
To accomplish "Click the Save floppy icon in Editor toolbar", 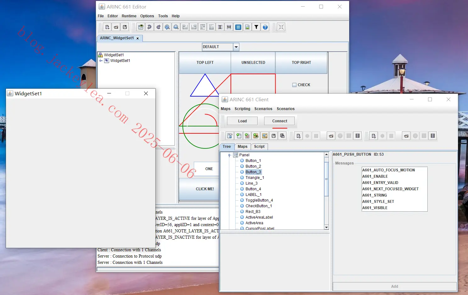I will (x=125, y=27).
